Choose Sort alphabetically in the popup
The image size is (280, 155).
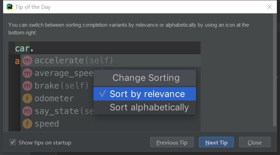click(149, 107)
